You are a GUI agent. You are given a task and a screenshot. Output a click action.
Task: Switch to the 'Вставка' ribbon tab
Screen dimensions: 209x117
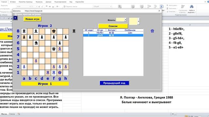(x=13, y=2)
